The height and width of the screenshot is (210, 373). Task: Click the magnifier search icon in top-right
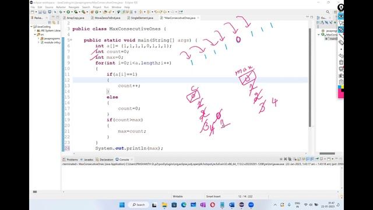pos(328,12)
